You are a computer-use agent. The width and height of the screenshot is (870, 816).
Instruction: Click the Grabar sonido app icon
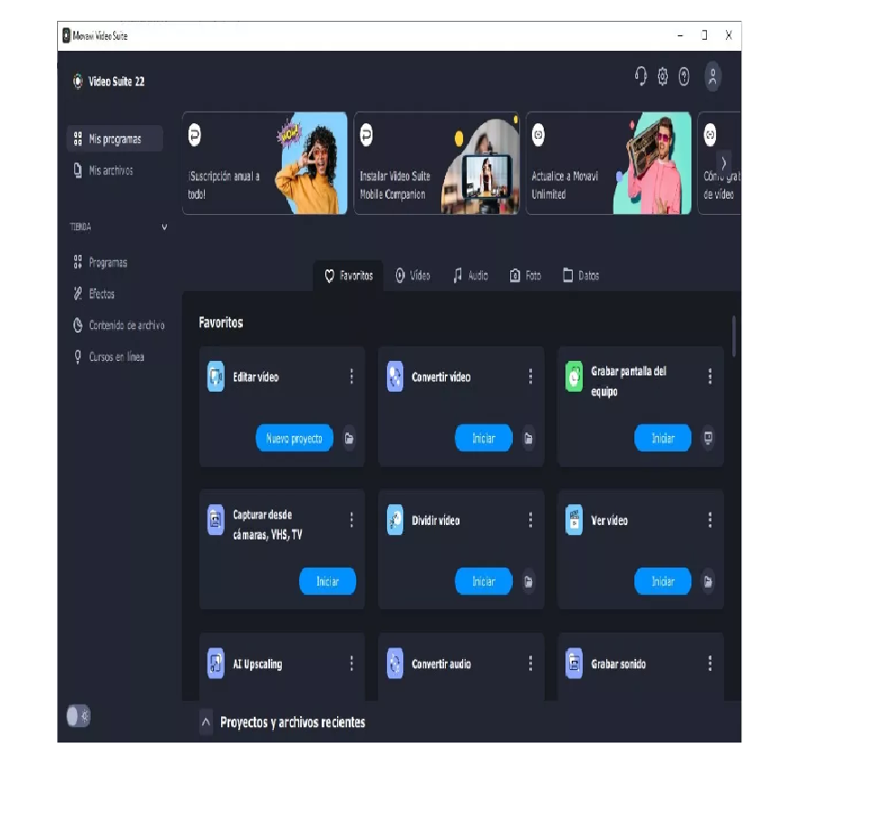(x=575, y=663)
